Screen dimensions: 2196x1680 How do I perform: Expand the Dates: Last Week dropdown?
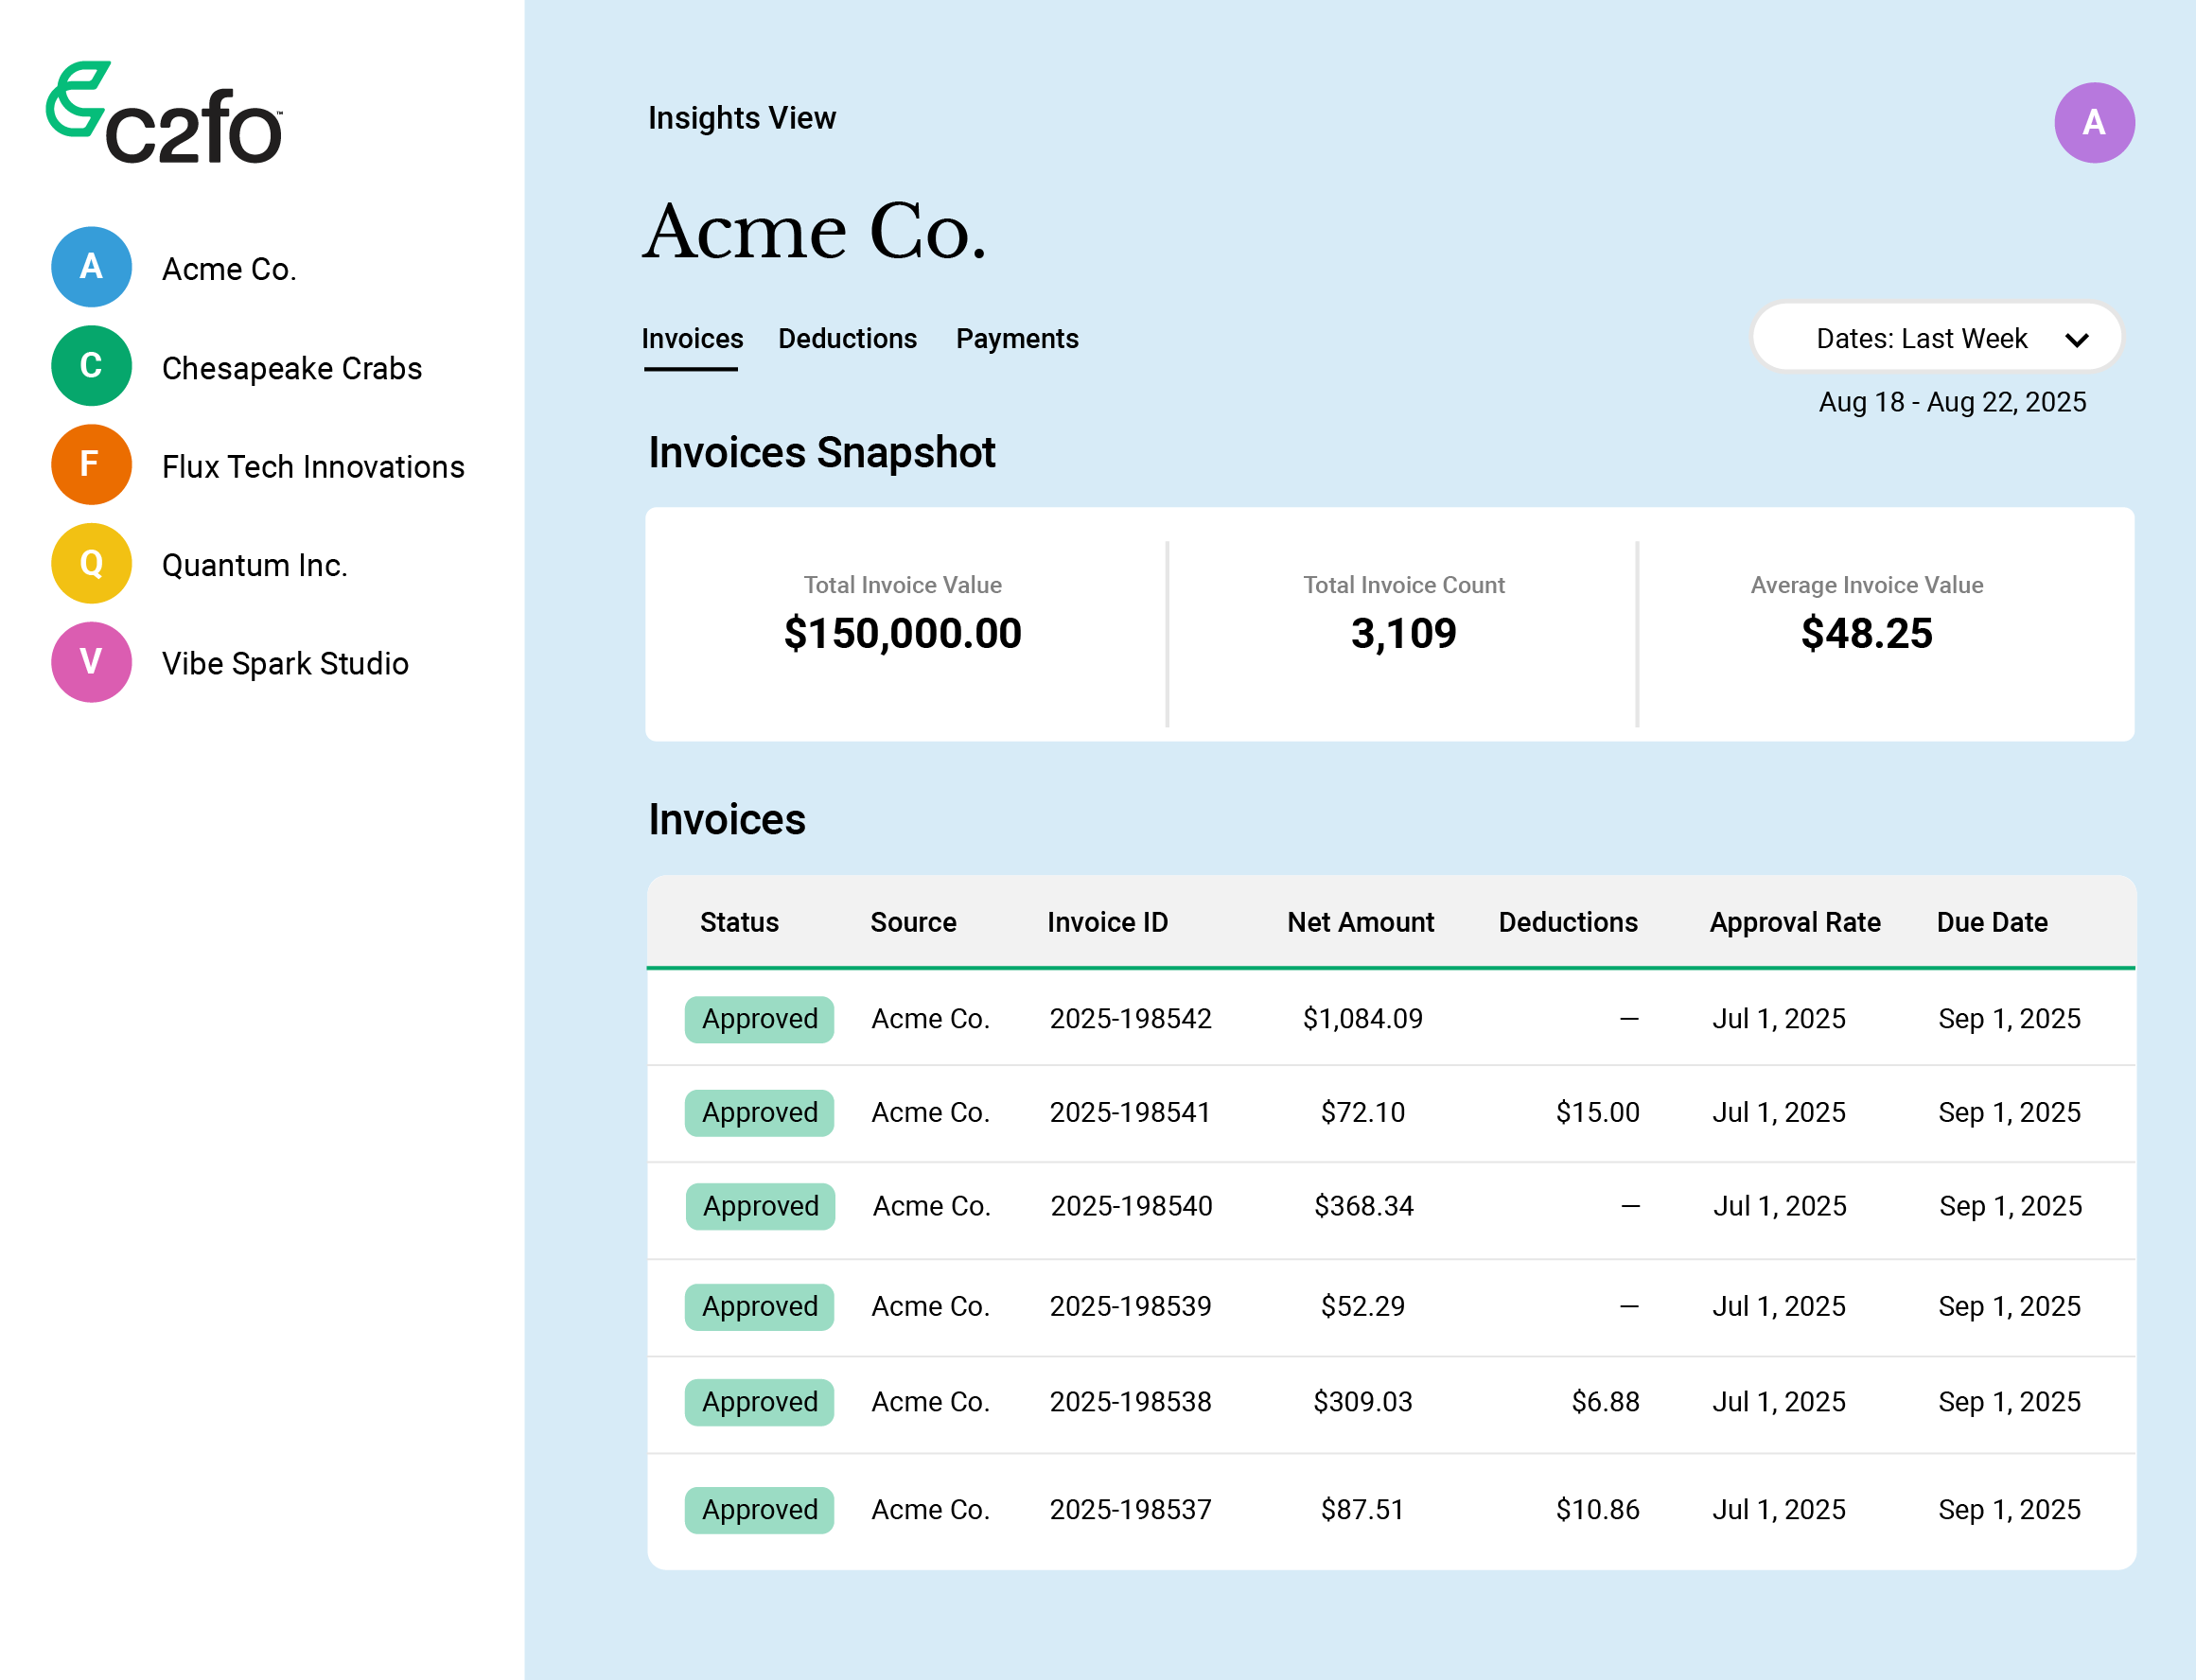point(1921,339)
